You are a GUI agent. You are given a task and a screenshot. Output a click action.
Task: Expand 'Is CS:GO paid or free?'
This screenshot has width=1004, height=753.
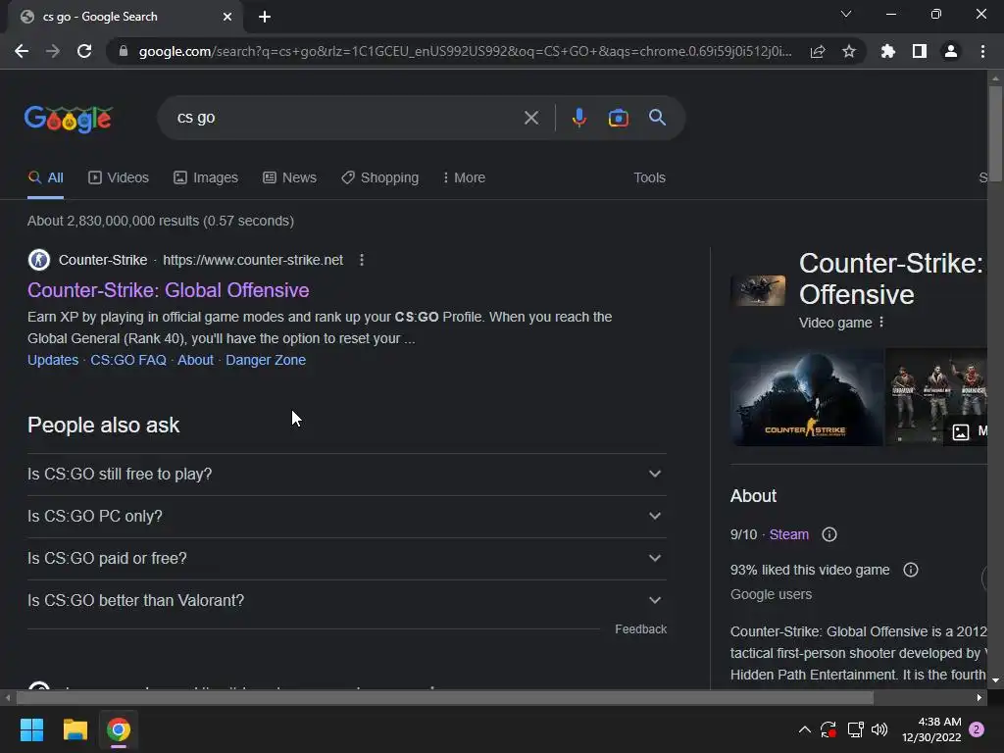pyautogui.click(x=346, y=558)
